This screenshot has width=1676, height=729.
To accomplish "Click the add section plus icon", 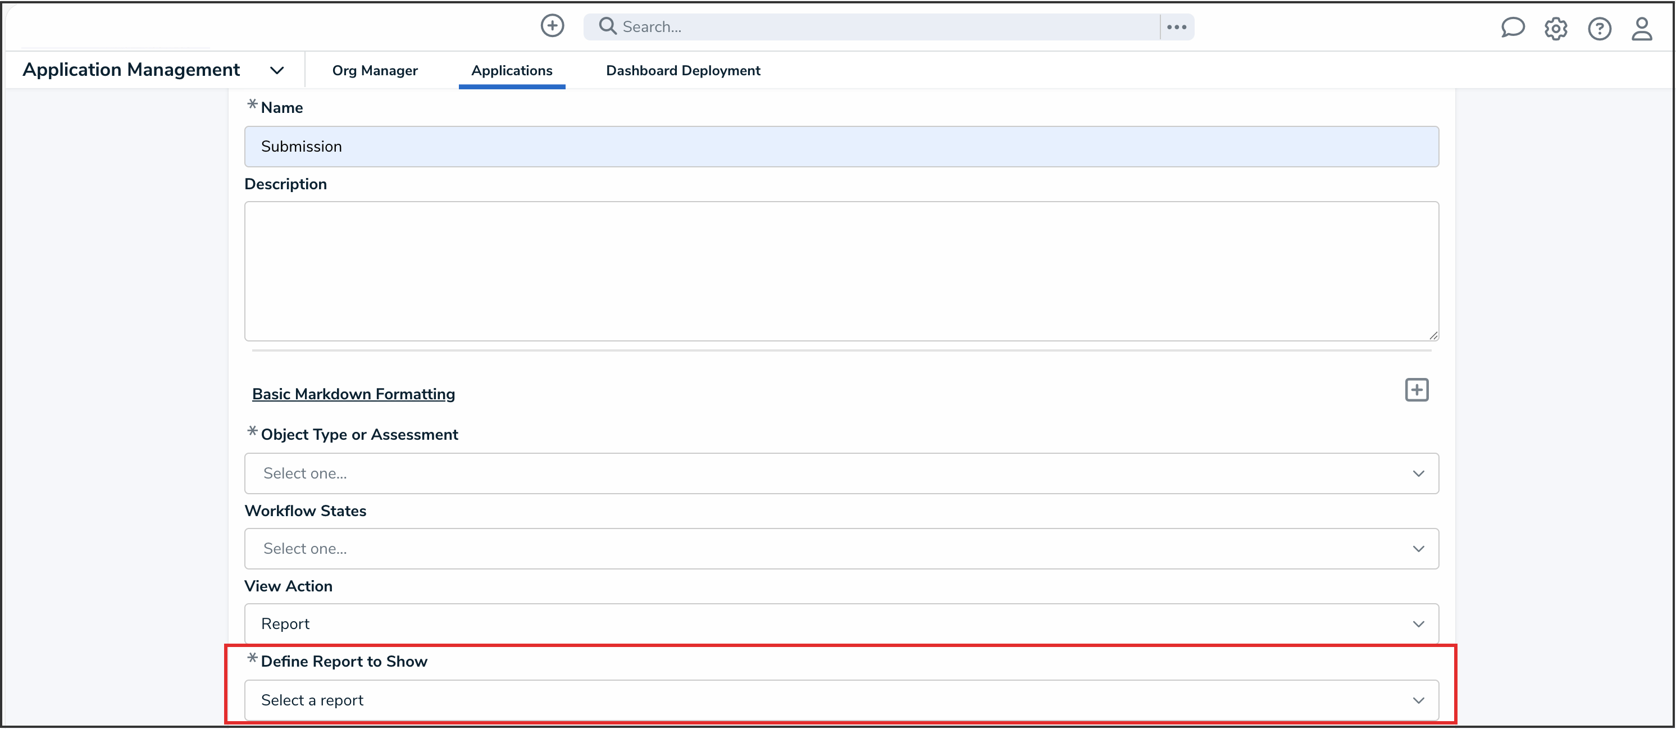I will 1417,390.
